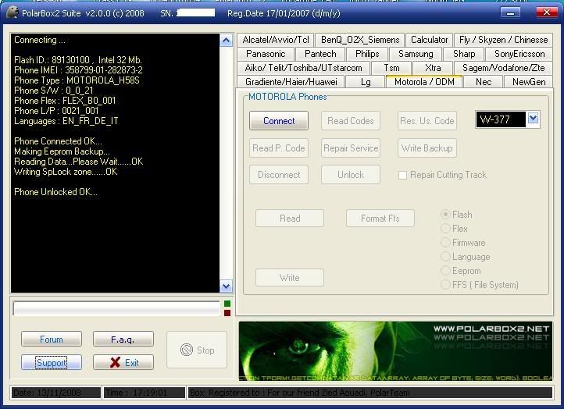
Task: Click the Write button below Read
Action: click(x=290, y=278)
